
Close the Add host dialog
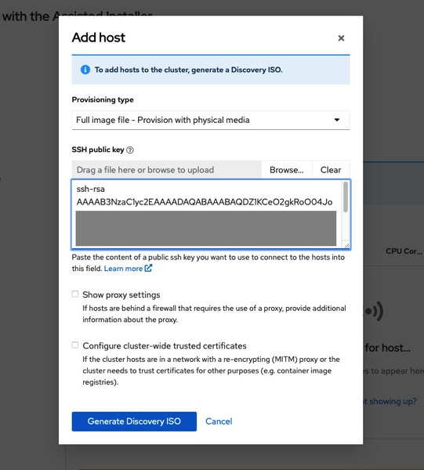[341, 38]
